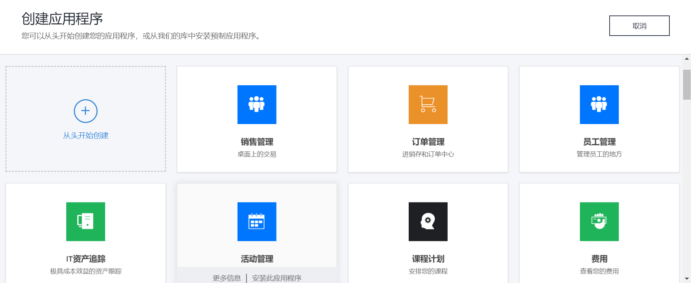Click the 极具成本效益的资产跟踪 description
691x283 pixels.
pyautogui.click(x=86, y=271)
